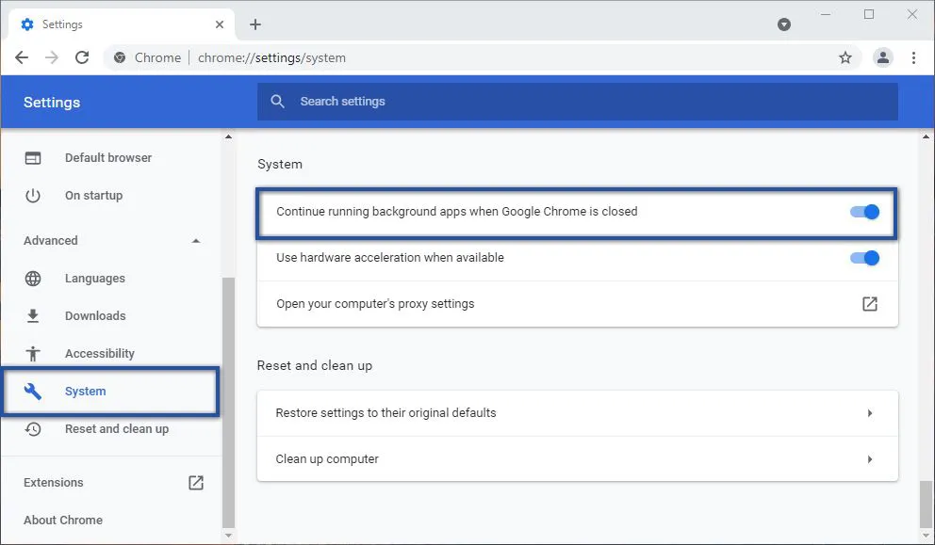Select the Default browser sidebar icon

[33, 157]
